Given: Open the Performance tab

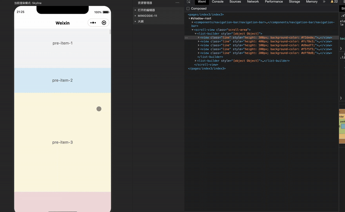Looking at the screenshot, I should [274, 2].
